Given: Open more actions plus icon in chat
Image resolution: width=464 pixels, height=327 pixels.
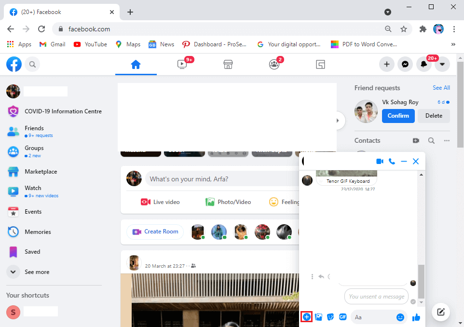Looking at the screenshot, I should click(307, 317).
